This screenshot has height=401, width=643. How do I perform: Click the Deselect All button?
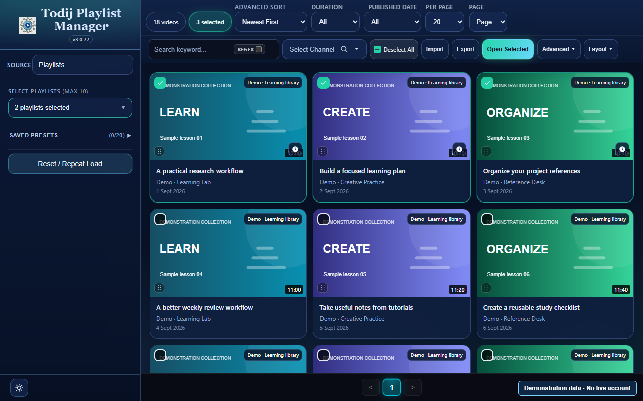[394, 49]
